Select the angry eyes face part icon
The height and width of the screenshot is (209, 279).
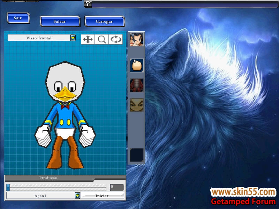pos(136,105)
